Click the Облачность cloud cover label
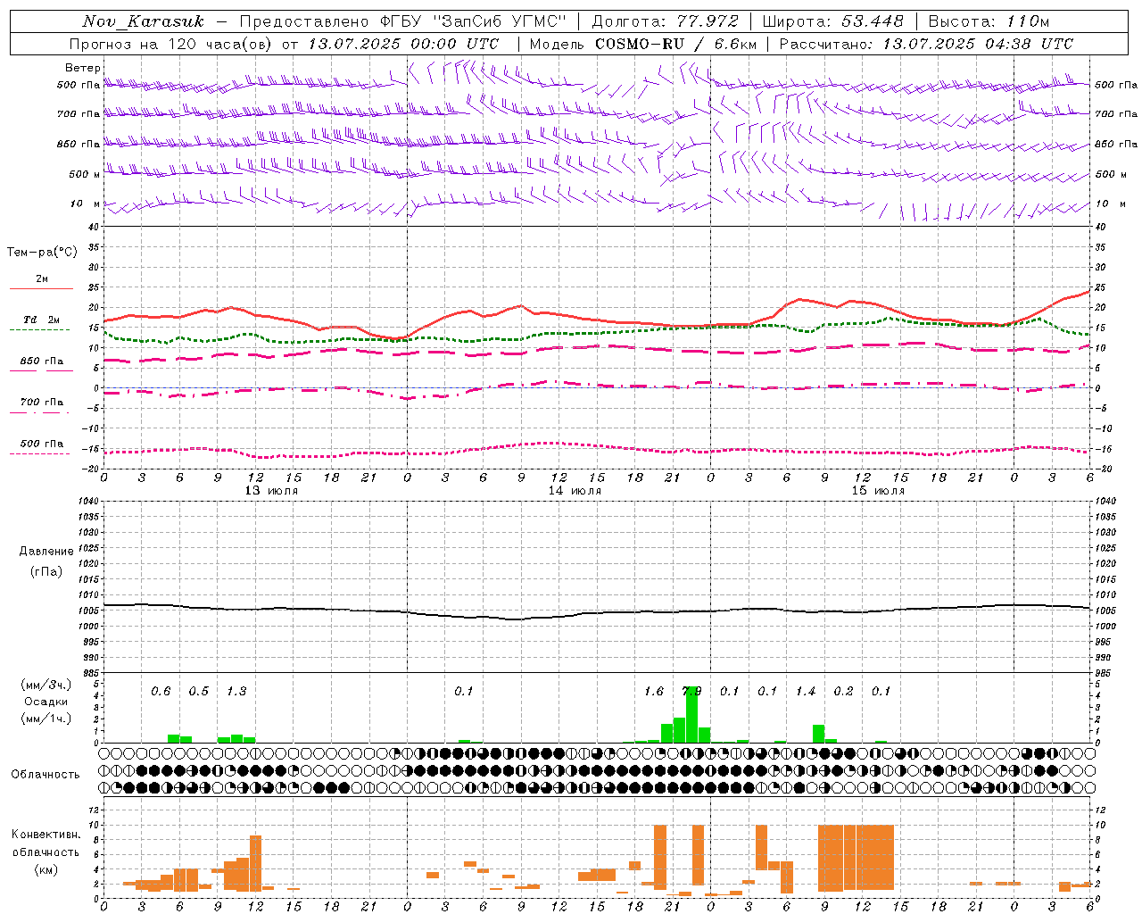Viewport: 1142px width, 914px height. [x=46, y=775]
